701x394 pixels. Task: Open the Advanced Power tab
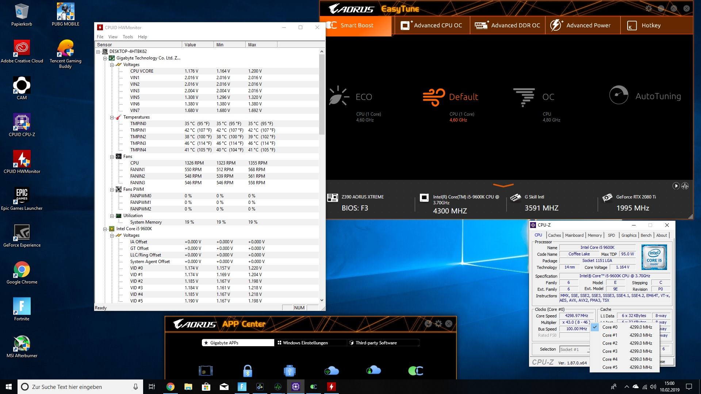pyautogui.click(x=583, y=26)
